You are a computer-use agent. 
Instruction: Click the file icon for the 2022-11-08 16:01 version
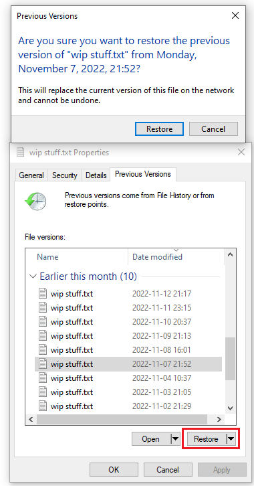point(43,349)
